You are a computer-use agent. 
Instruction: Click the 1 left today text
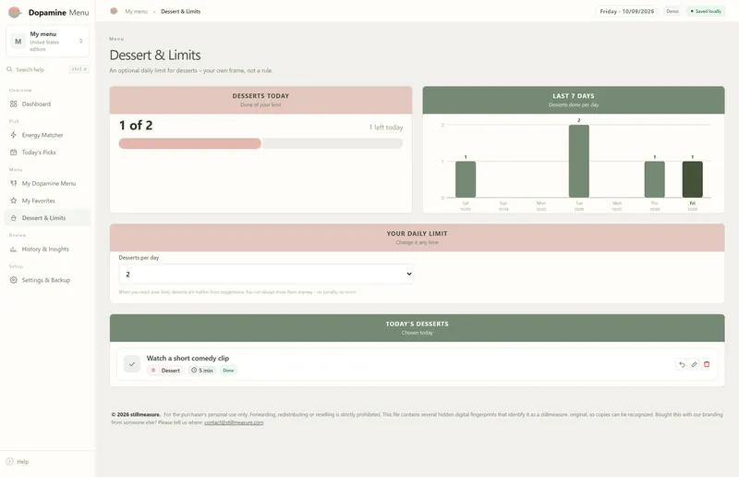[x=386, y=128]
